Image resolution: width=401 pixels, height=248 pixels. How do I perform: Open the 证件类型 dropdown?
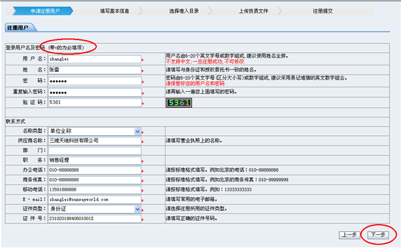95,209
